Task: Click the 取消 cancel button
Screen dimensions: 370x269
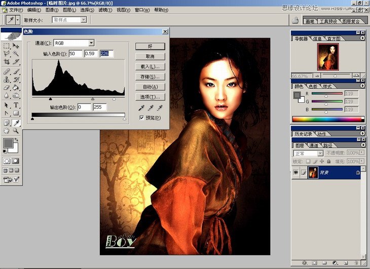Action: [150, 56]
